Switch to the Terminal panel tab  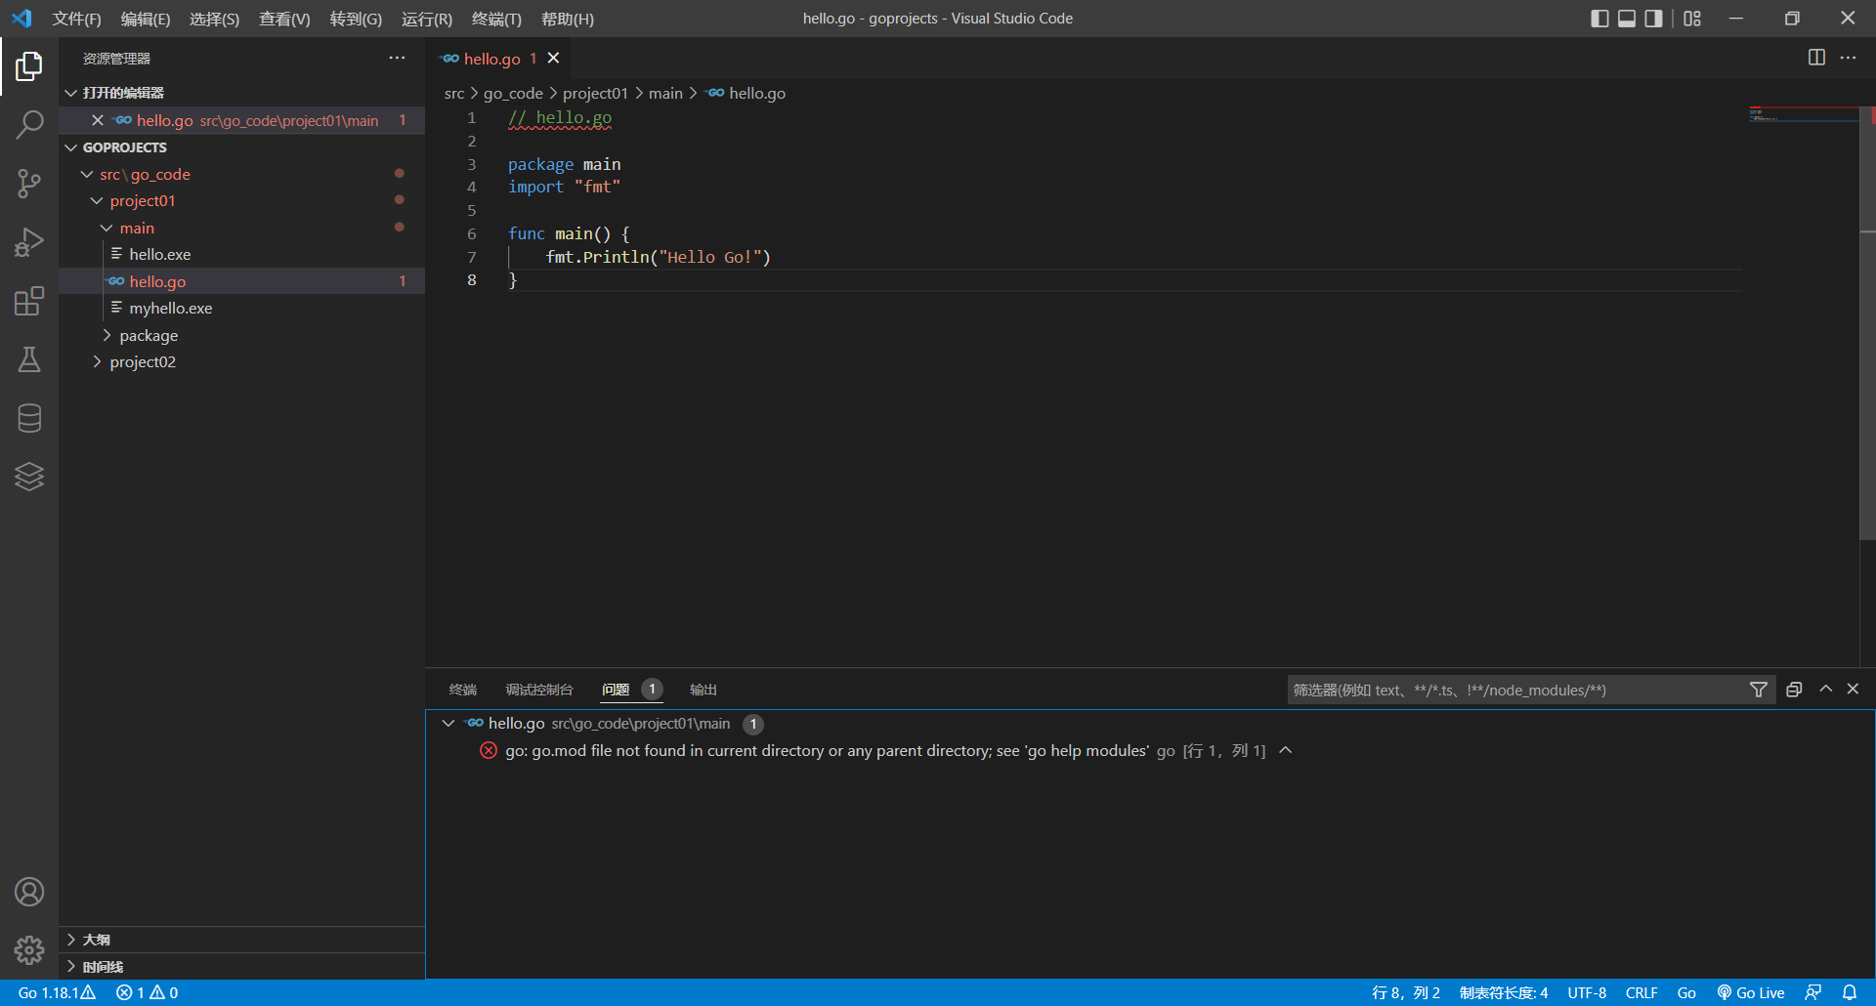point(463,690)
